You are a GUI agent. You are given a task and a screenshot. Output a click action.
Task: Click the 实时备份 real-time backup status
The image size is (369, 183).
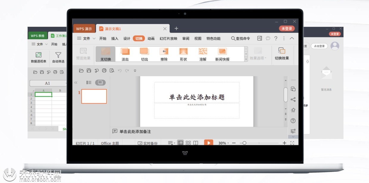(x=147, y=143)
